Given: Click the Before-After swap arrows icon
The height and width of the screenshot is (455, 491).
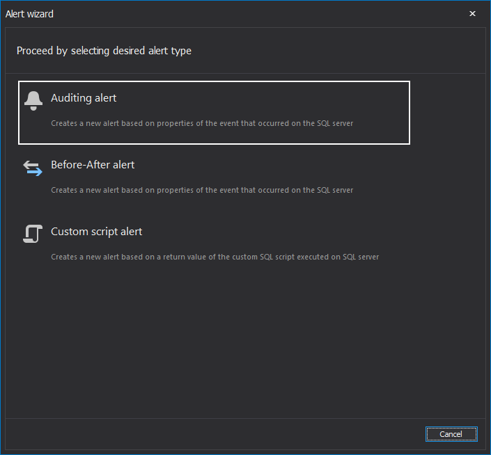Looking at the screenshot, I should (x=33, y=168).
